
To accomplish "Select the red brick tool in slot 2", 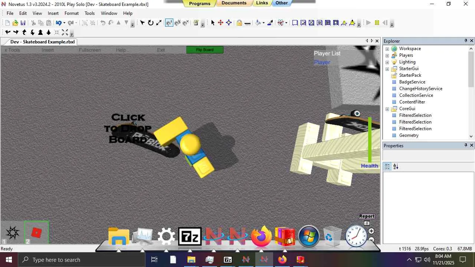I will (37, 233).
